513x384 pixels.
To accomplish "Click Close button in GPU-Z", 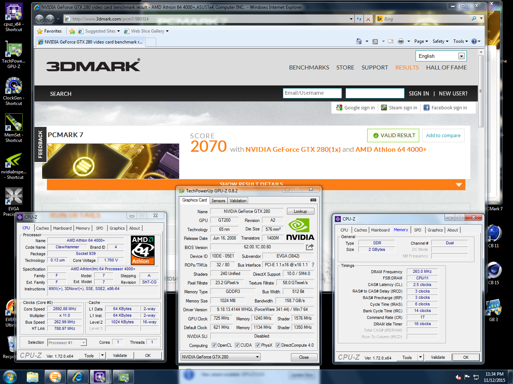I will pos(304,357).
